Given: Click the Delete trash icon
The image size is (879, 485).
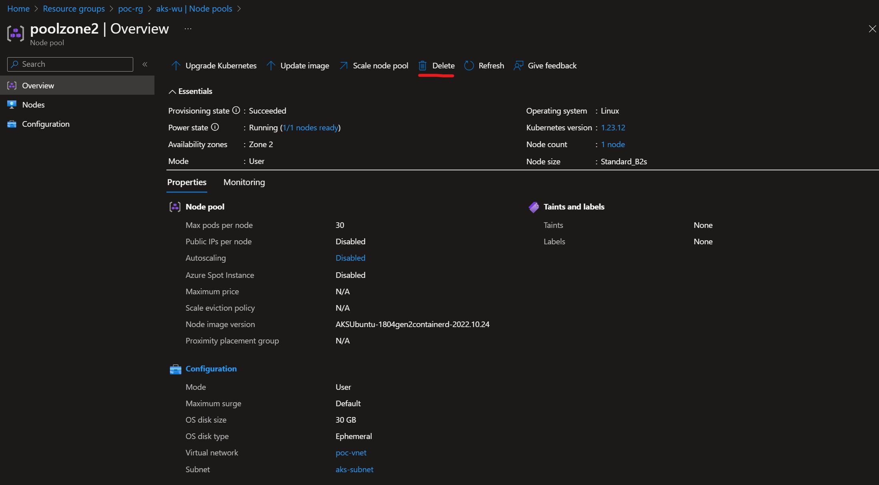Looking at the screenshot, I should click(422, 66).
